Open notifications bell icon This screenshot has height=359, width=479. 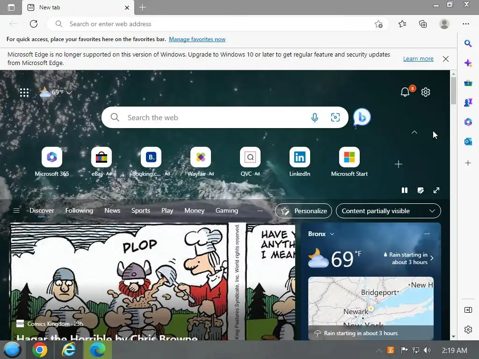[405, 92]
